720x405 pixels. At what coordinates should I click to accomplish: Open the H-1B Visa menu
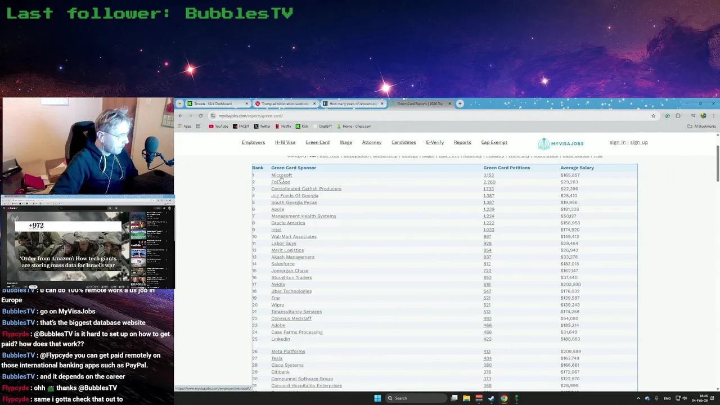pyautogui.click(x=285, y=142)
